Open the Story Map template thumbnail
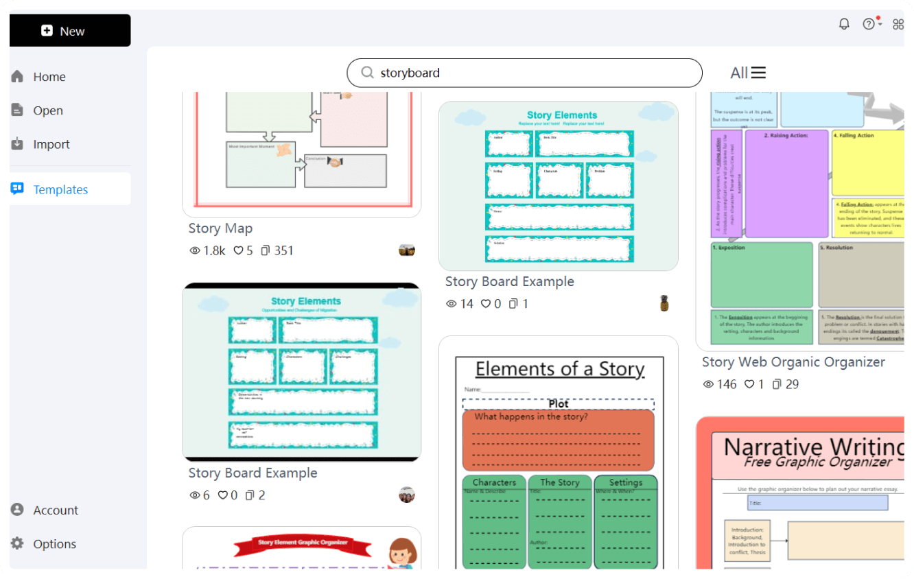Screen dimensions: 914x579 coord(302,154)
